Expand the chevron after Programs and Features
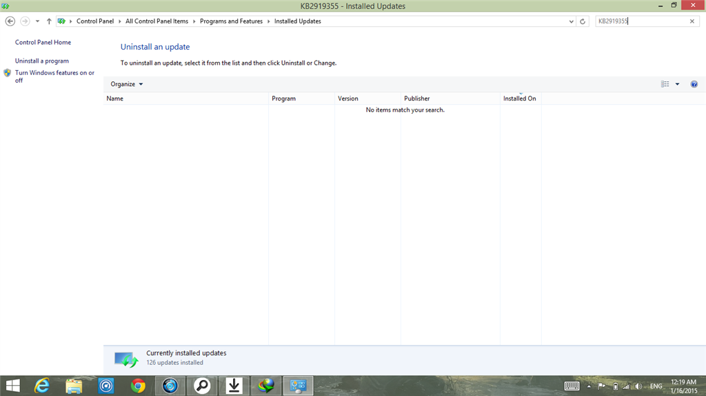Screen dimensions: 706x396 (269, 21)
